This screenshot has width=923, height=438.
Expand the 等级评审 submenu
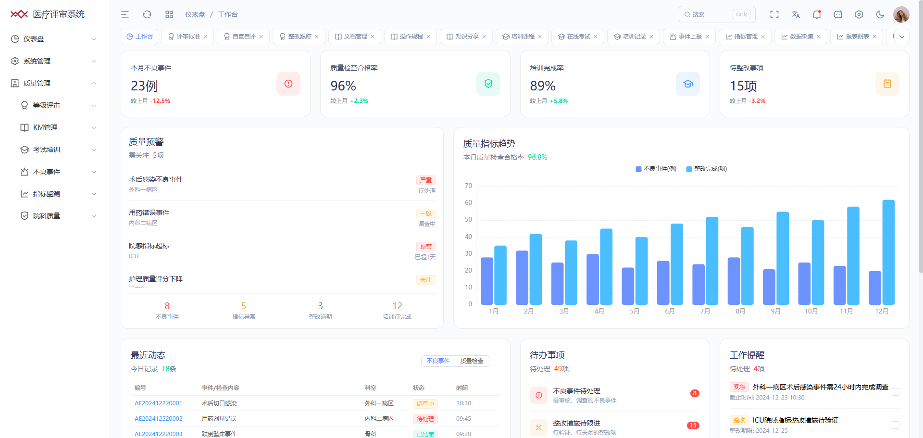[x=55, y=105]
